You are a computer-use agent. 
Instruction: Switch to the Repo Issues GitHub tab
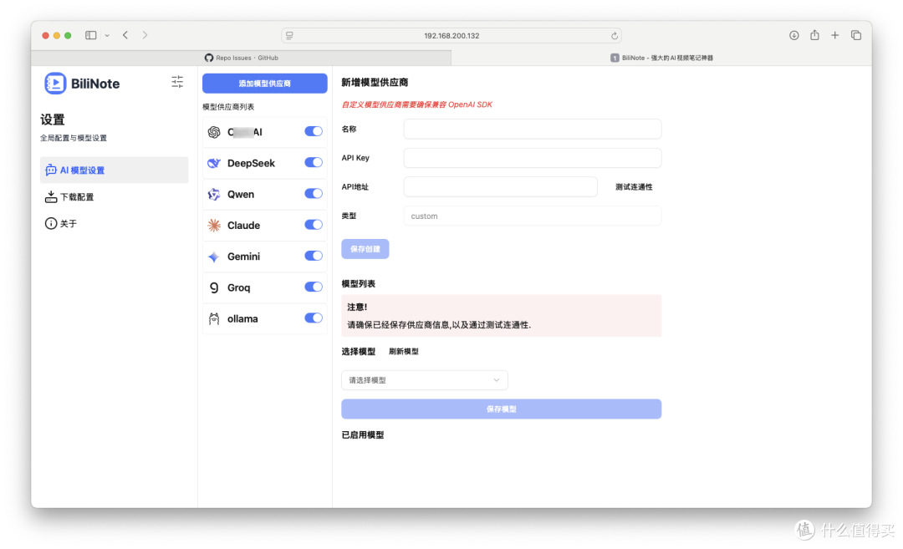tap(242, 58)
